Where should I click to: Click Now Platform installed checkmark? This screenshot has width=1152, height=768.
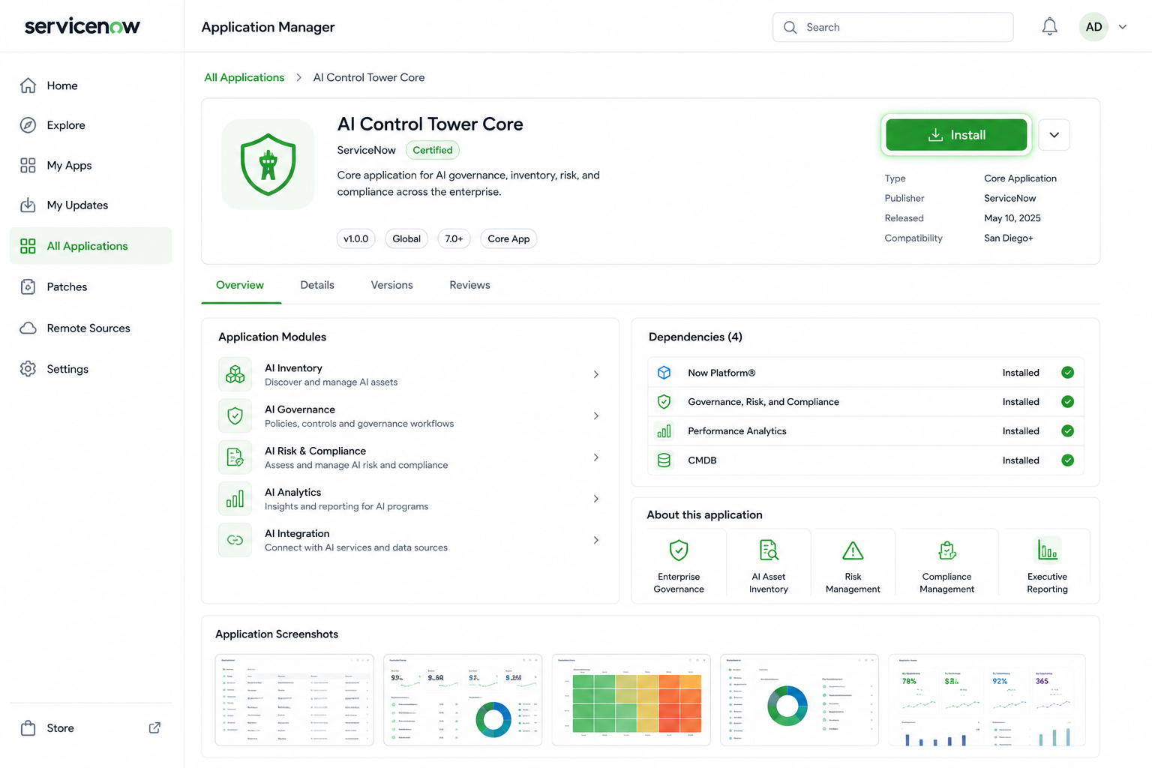pos(1067,373)
